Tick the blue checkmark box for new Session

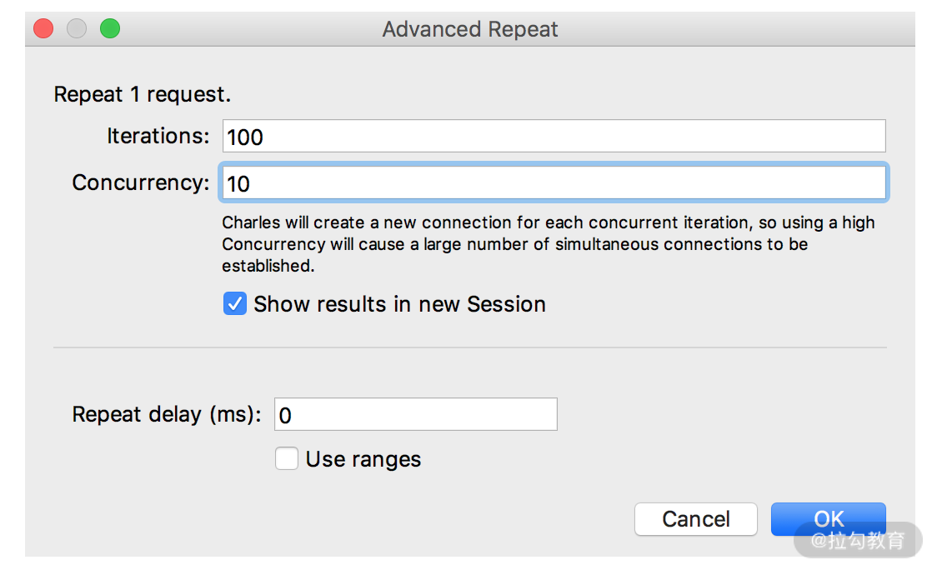(x=235, y=303)
